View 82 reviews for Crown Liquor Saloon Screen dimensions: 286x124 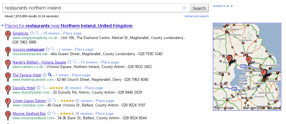pos(84,101)
